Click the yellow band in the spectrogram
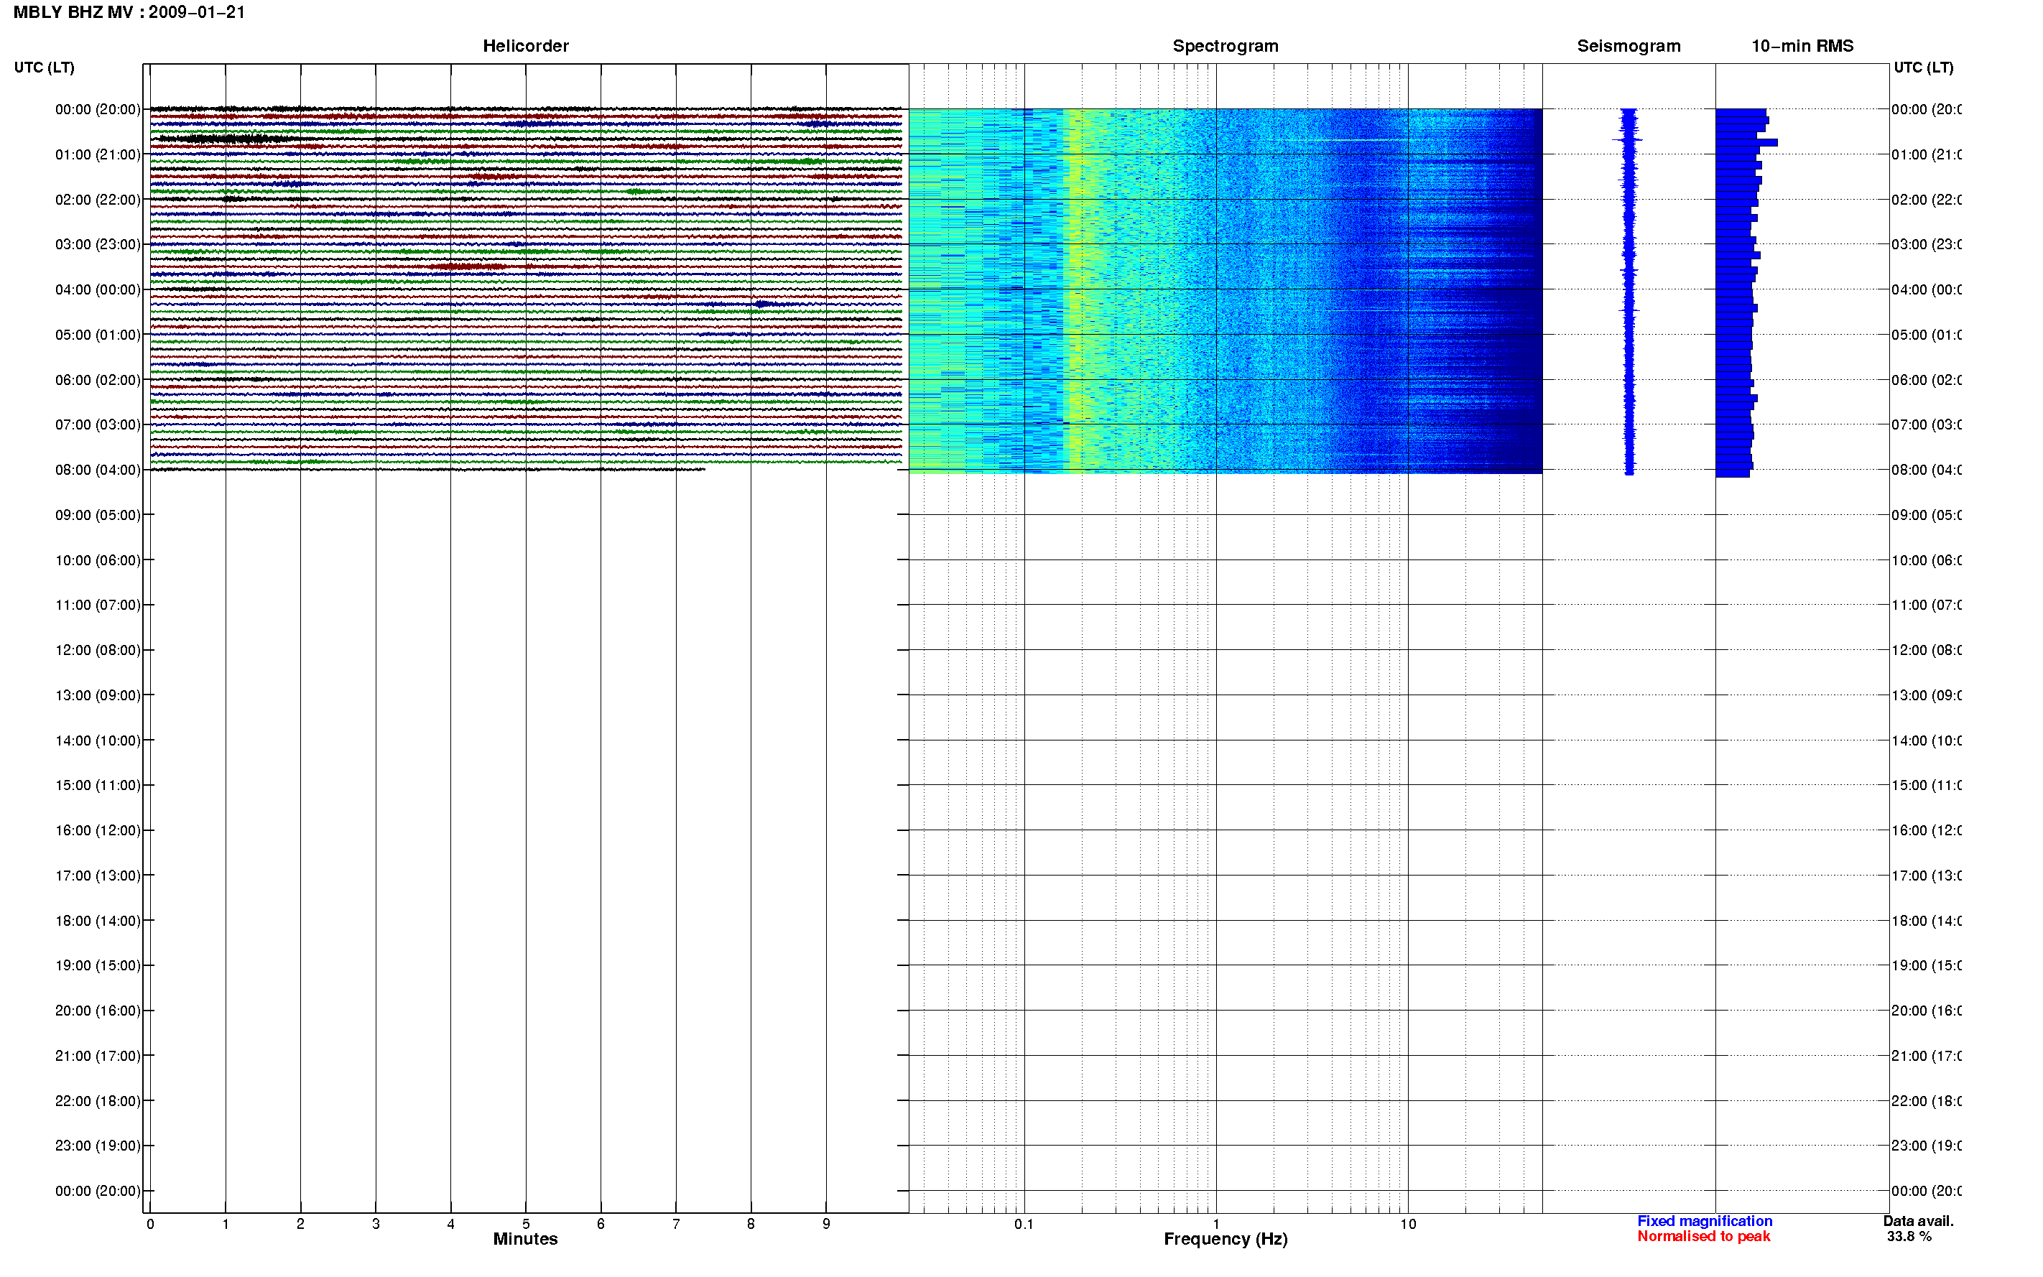This screenshot has height=1277, width=2043. click(1075, 289)
